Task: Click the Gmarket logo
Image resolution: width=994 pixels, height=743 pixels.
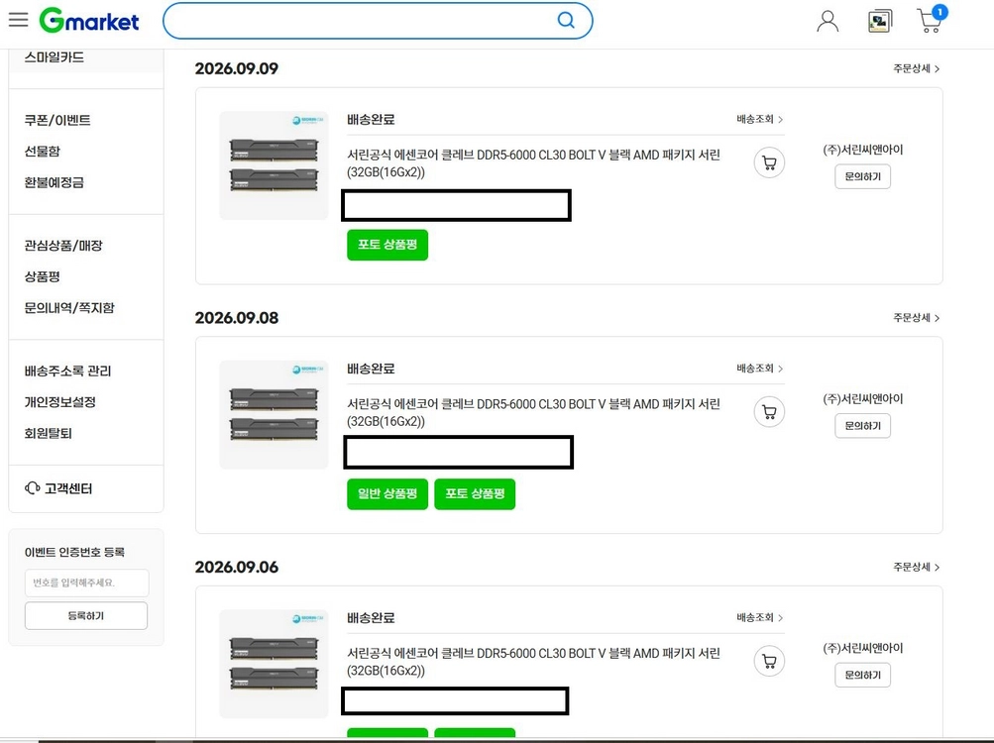Action: click(x=89, y=21)
